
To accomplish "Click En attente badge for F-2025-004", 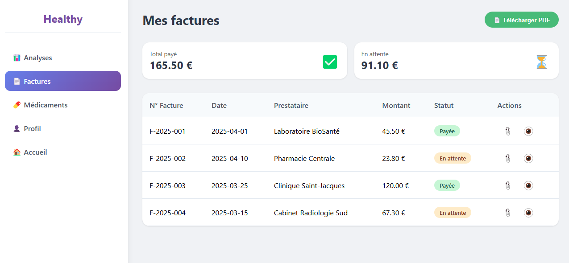I will [x=453, y=213].
